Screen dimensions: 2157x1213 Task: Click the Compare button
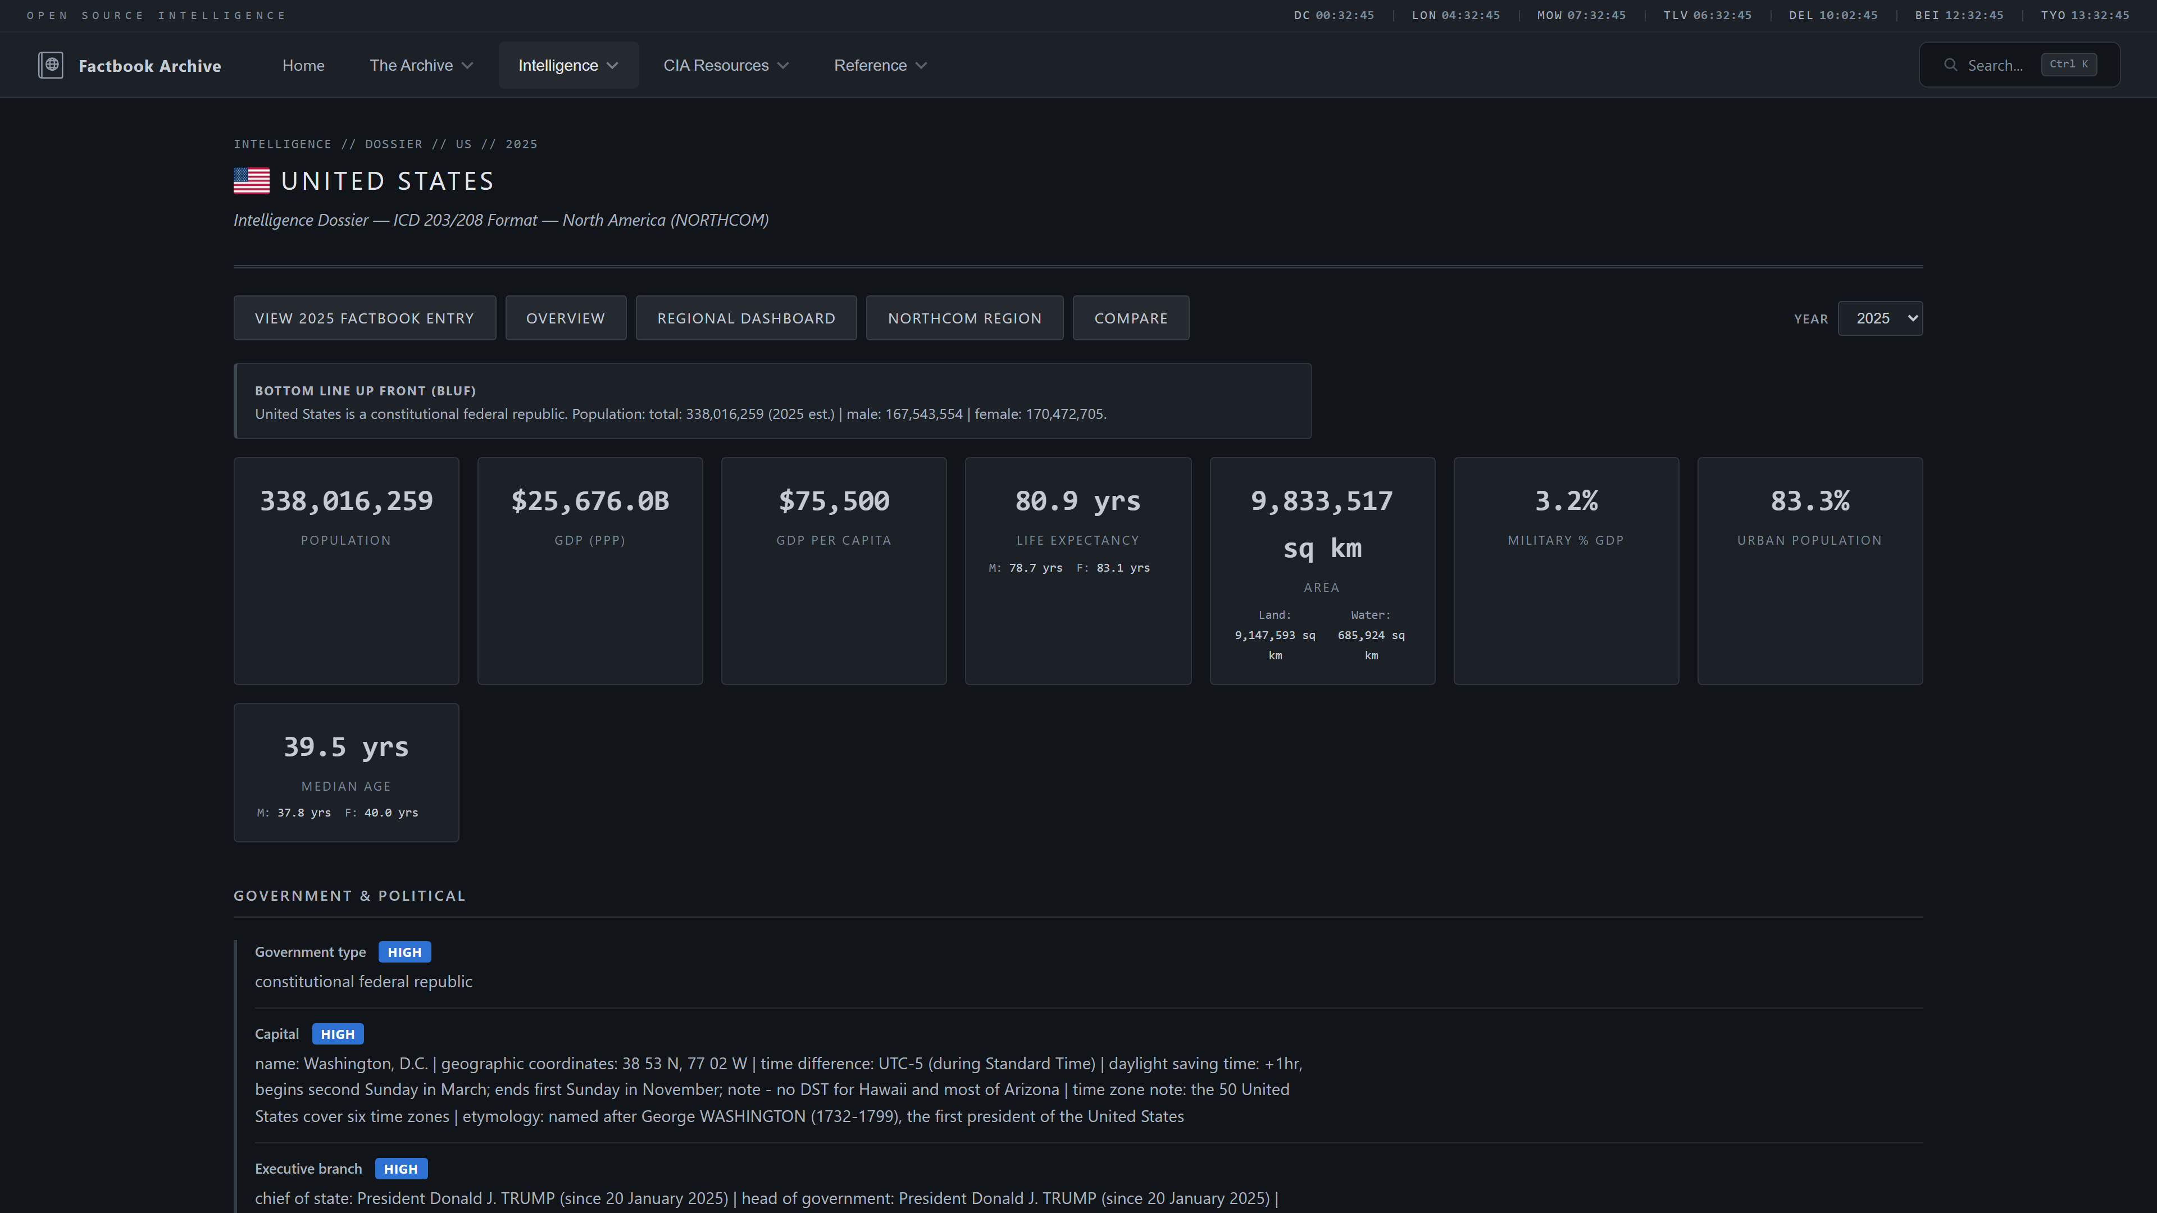[1130, 318]
